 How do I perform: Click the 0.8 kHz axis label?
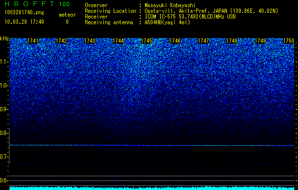click(4, 133)
